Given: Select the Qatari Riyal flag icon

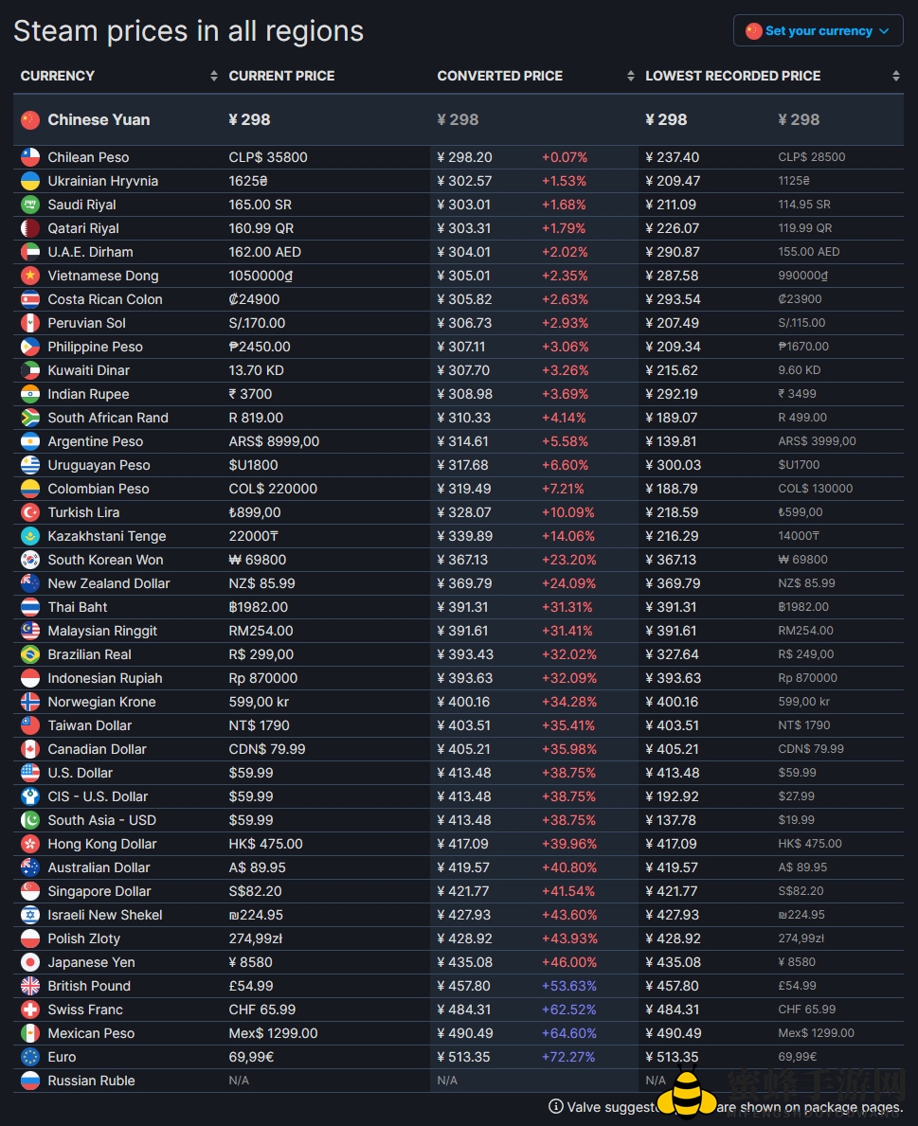Looking at the screenshot, I should pos(30,228).
